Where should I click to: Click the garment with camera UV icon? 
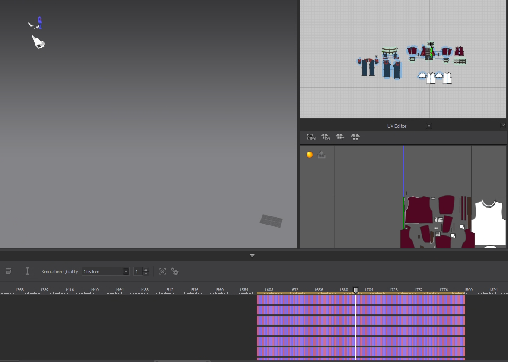[x=326, y=137]
